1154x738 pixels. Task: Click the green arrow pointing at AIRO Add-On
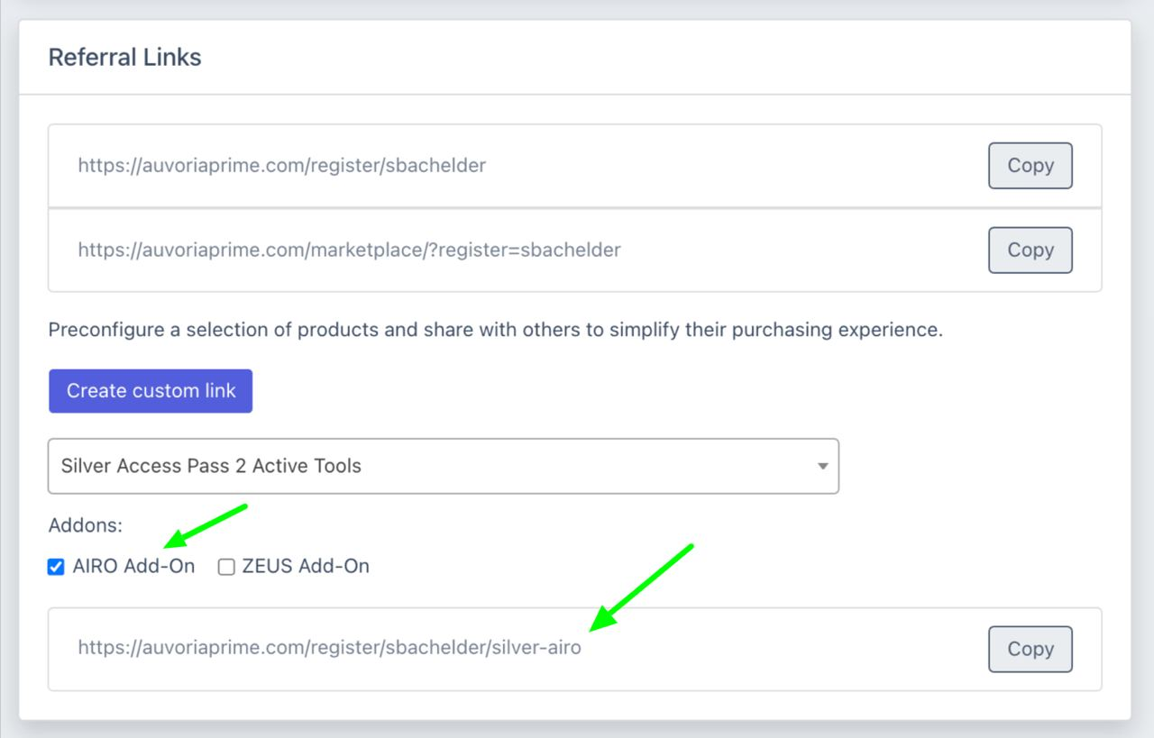pos(206,526)
